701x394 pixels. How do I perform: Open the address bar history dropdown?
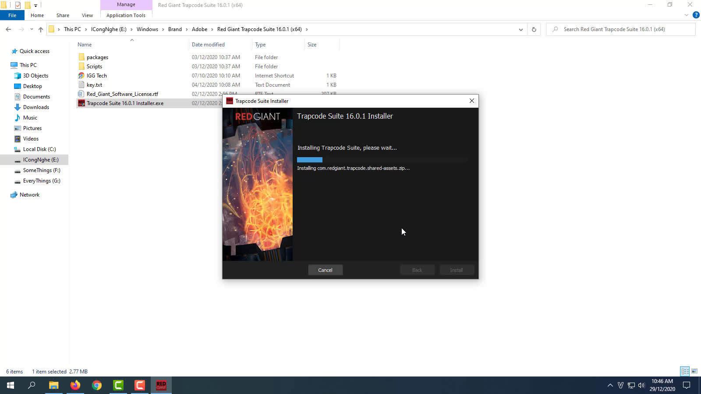(x=520, y=29)
